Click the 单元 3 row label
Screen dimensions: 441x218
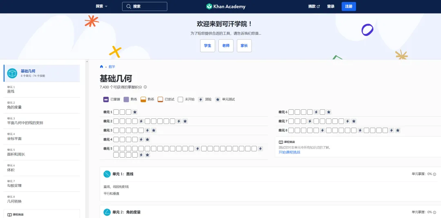click(x=108, y=130)
